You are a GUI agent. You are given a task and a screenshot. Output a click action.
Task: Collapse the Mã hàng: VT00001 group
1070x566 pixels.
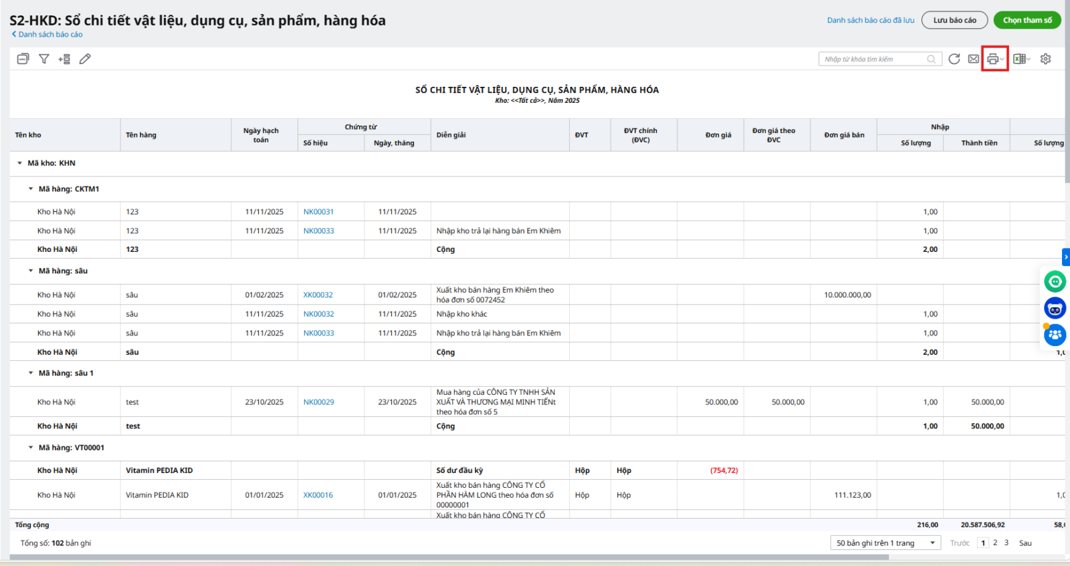tap(31, 448)
